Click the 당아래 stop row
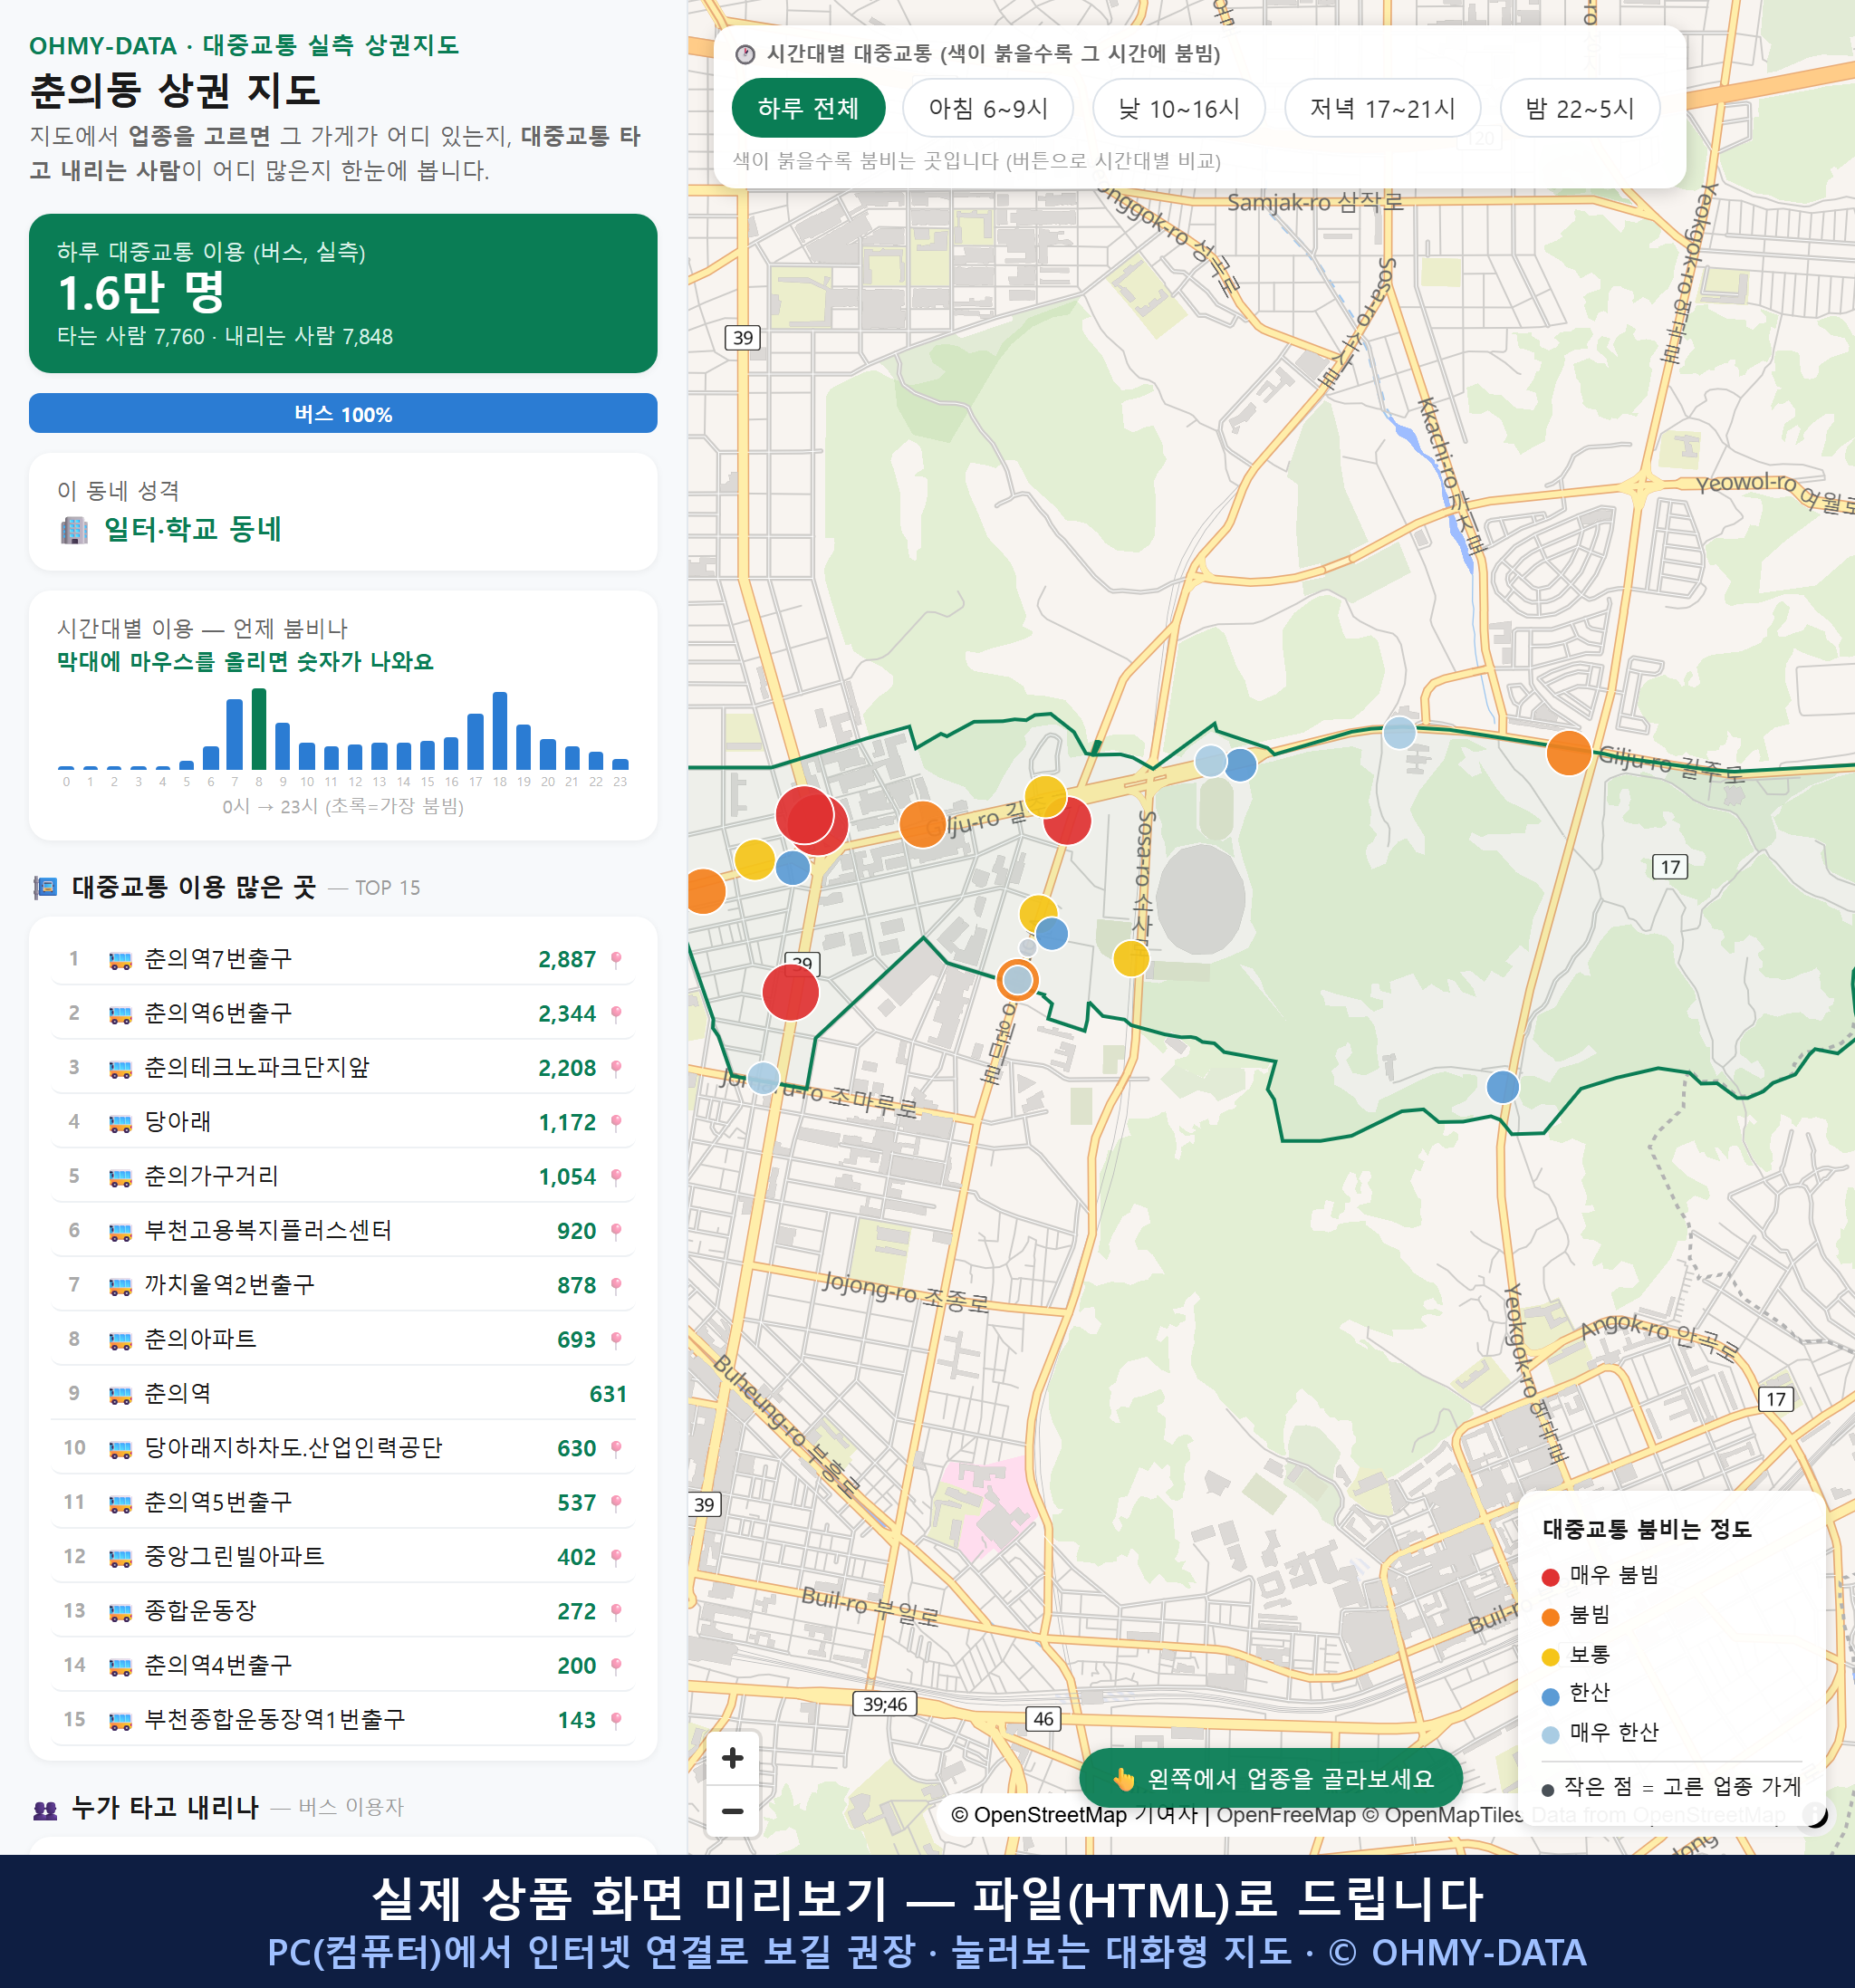 343,1122
